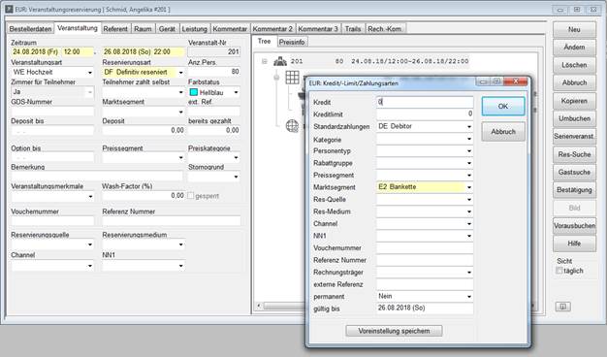Screen dimensions: 607x357
Task: Click the Gastsuche button
Action: point(574,172)
